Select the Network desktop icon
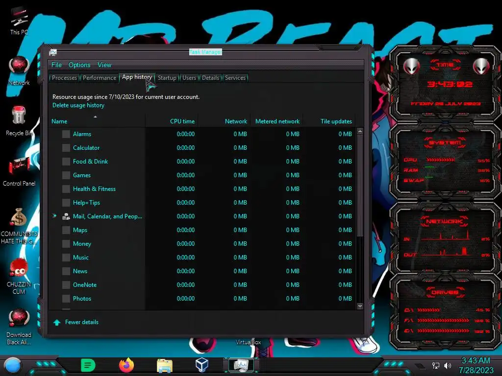This screenshot has width=502, height=376. click(19, 71)
